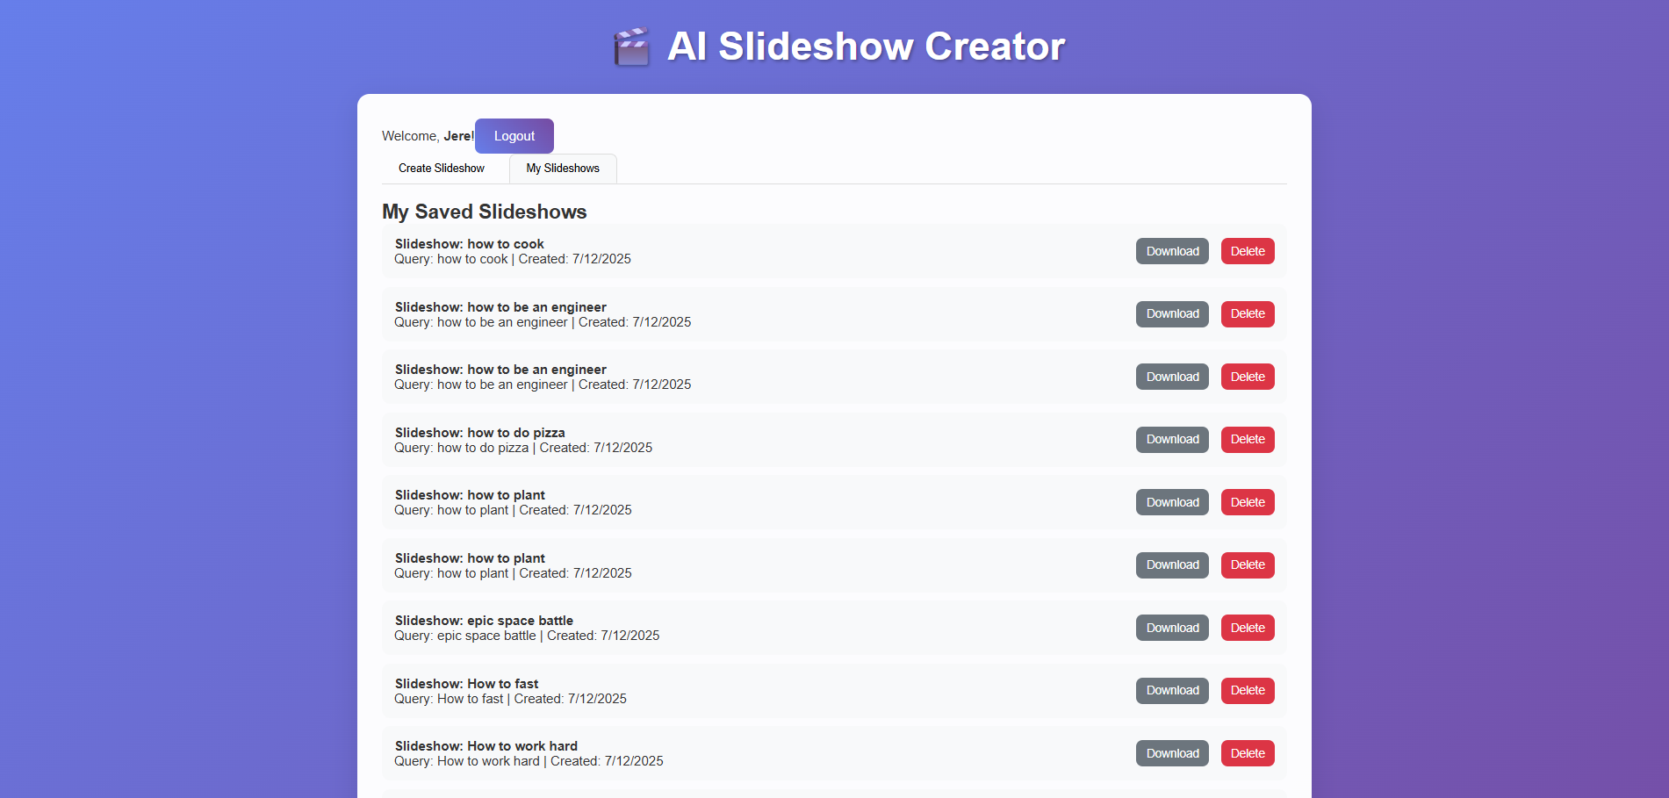This screenshot has height=798, width=1669.
Task: Select the My Slideshows tab
Action: coord(563,169)
